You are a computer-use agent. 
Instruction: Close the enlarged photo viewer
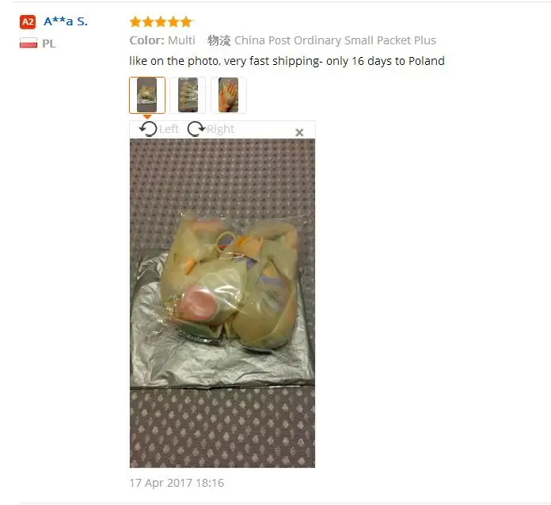[x=299, y=132]
